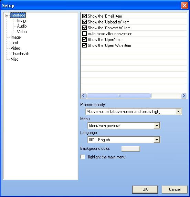Pick the Background color swatch
190x197 pixels.
pos(130,149)
